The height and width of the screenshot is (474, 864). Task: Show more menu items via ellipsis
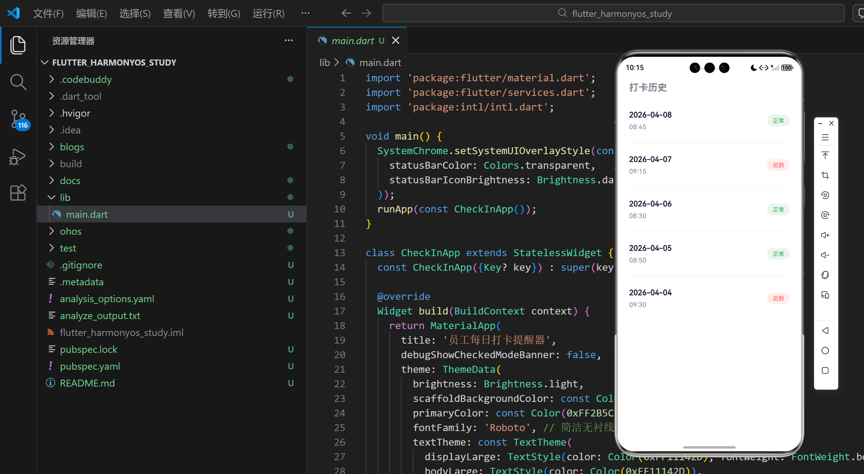(x=305, y=13)
